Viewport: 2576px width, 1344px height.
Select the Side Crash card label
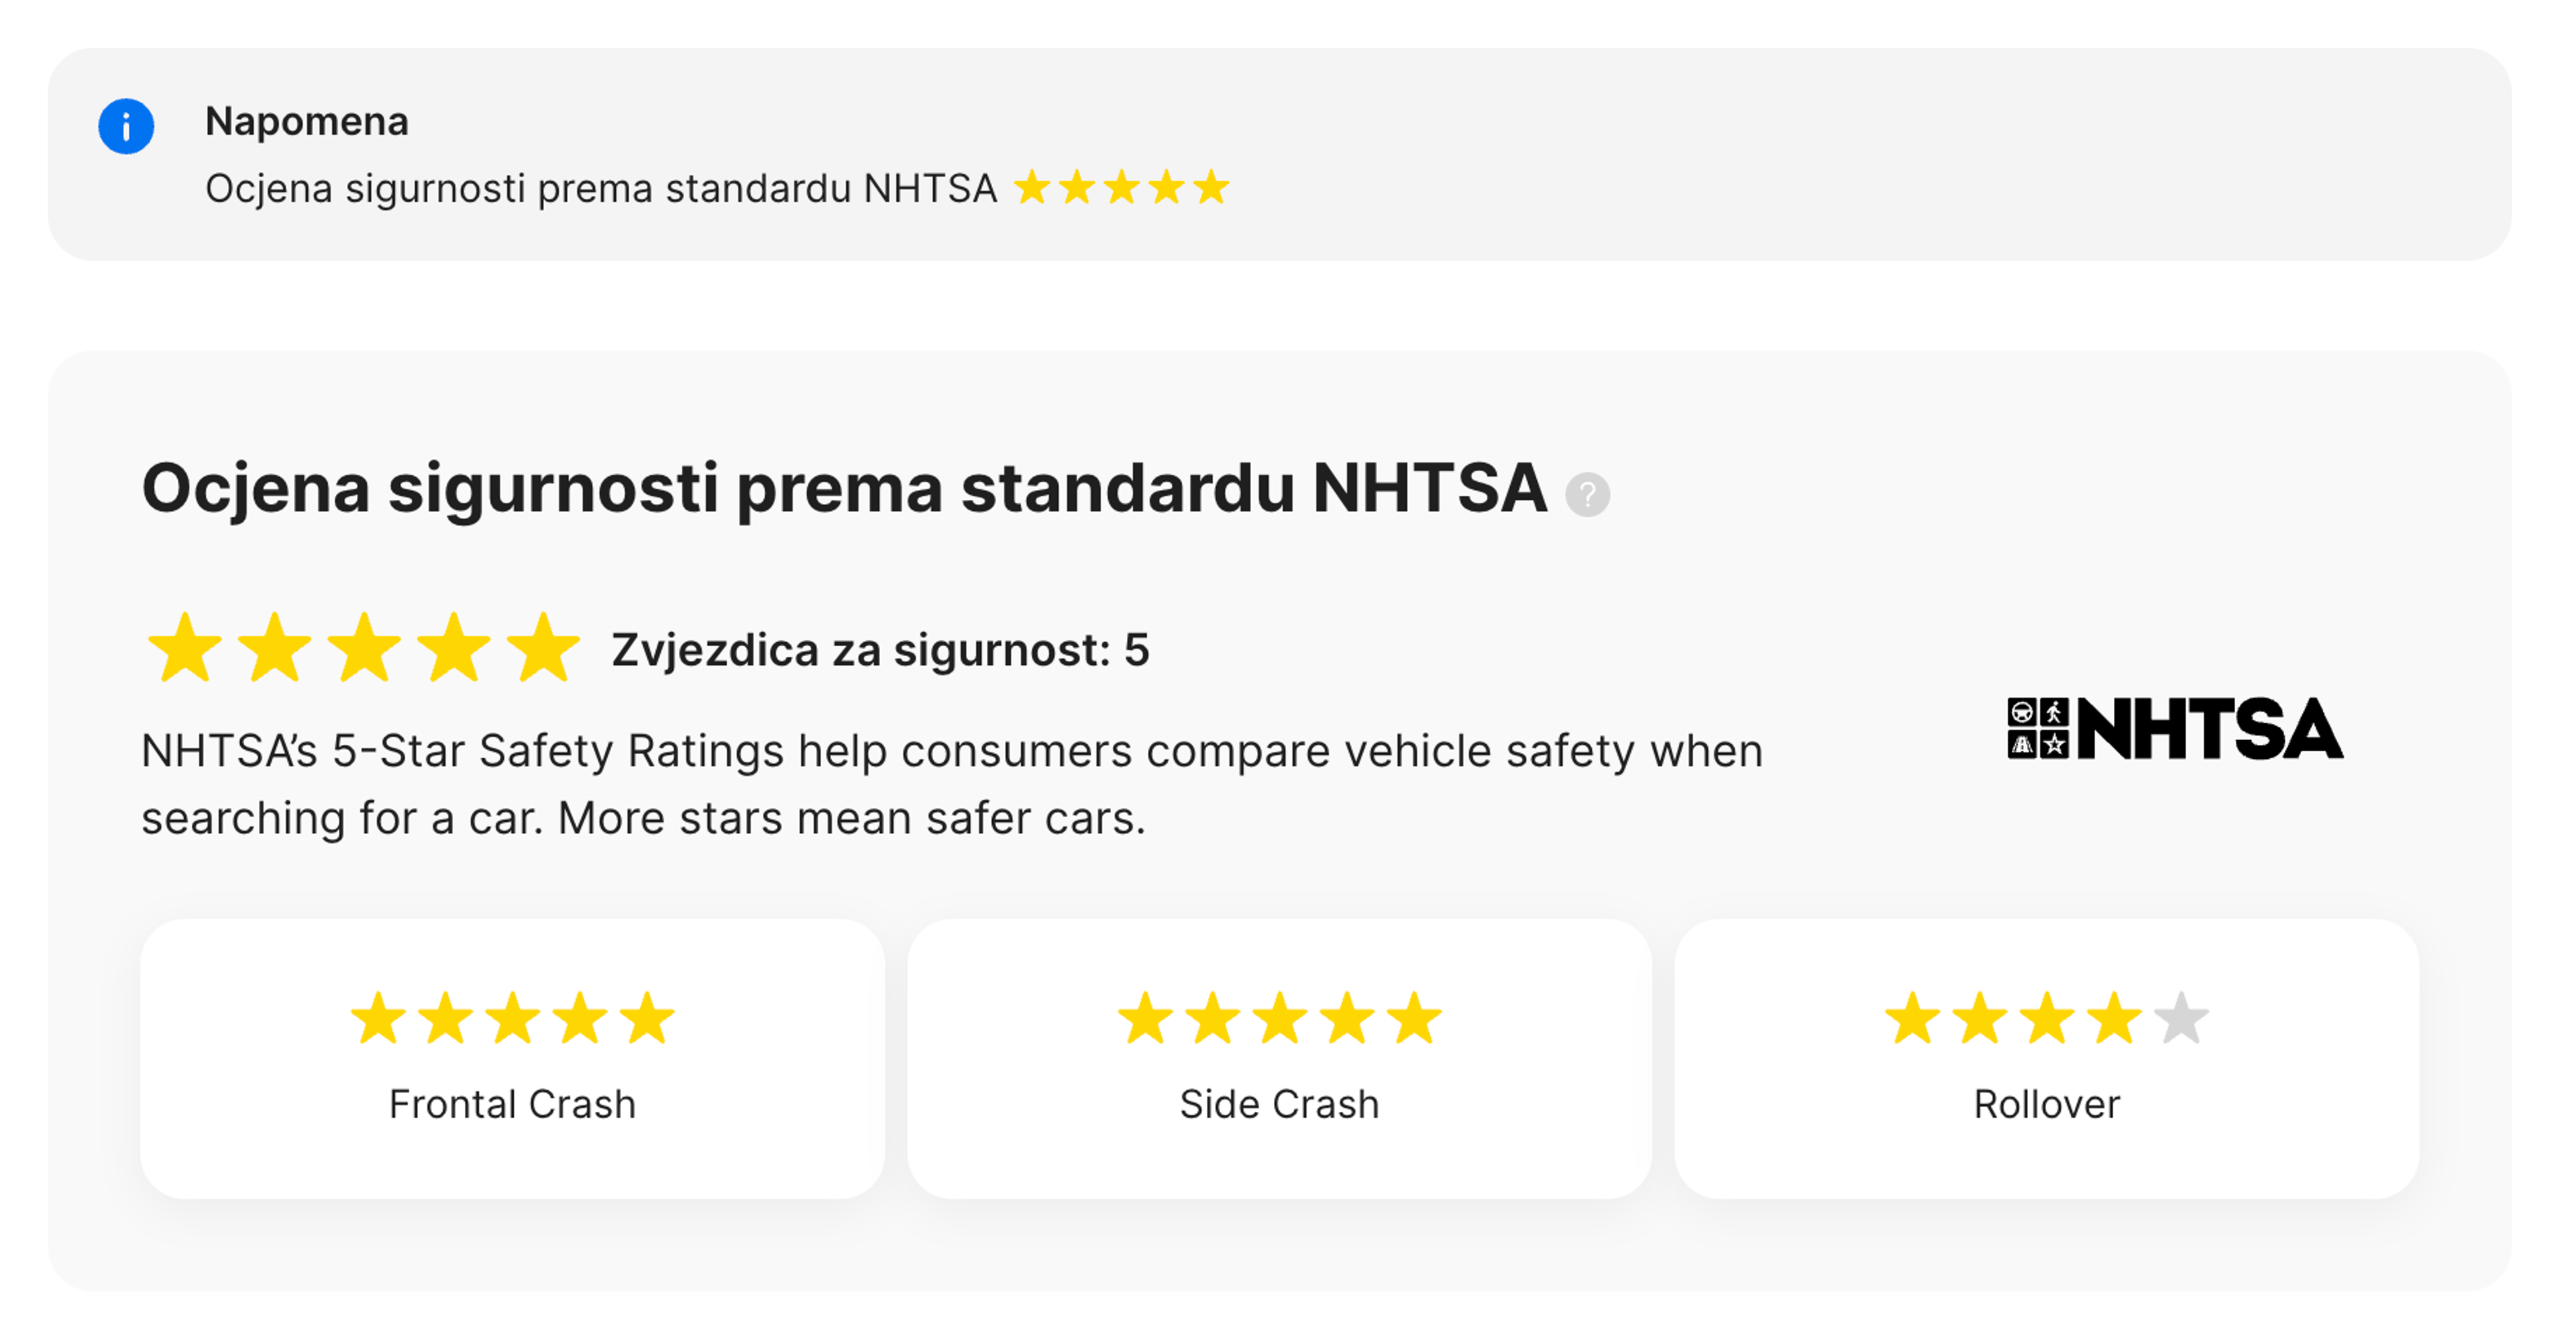point(1278,1104)
